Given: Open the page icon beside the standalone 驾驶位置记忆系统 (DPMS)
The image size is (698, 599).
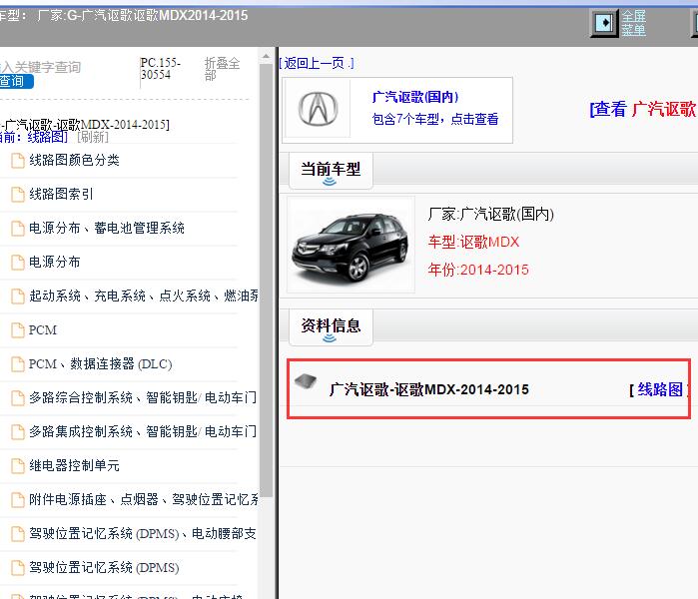Looking at the screenshot, I should point(18,568).
